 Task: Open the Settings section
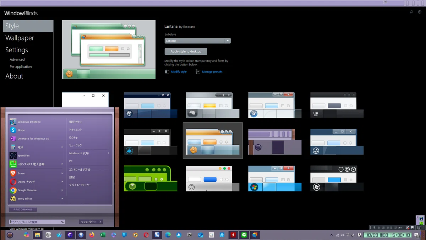(17, 50)
